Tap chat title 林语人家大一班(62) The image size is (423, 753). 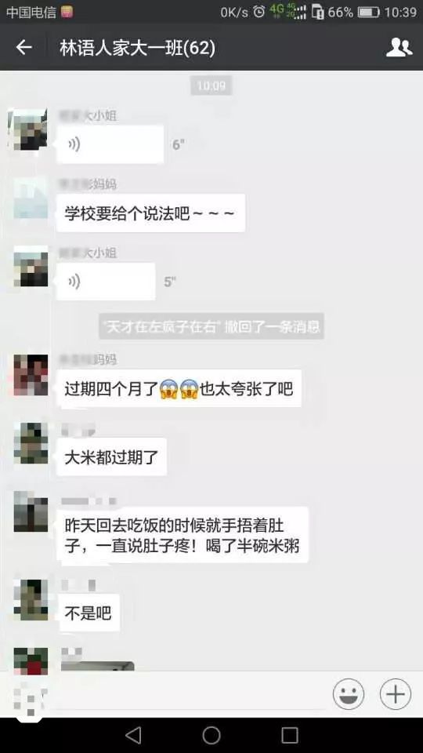pyautogui.click(x=137, y=48)
